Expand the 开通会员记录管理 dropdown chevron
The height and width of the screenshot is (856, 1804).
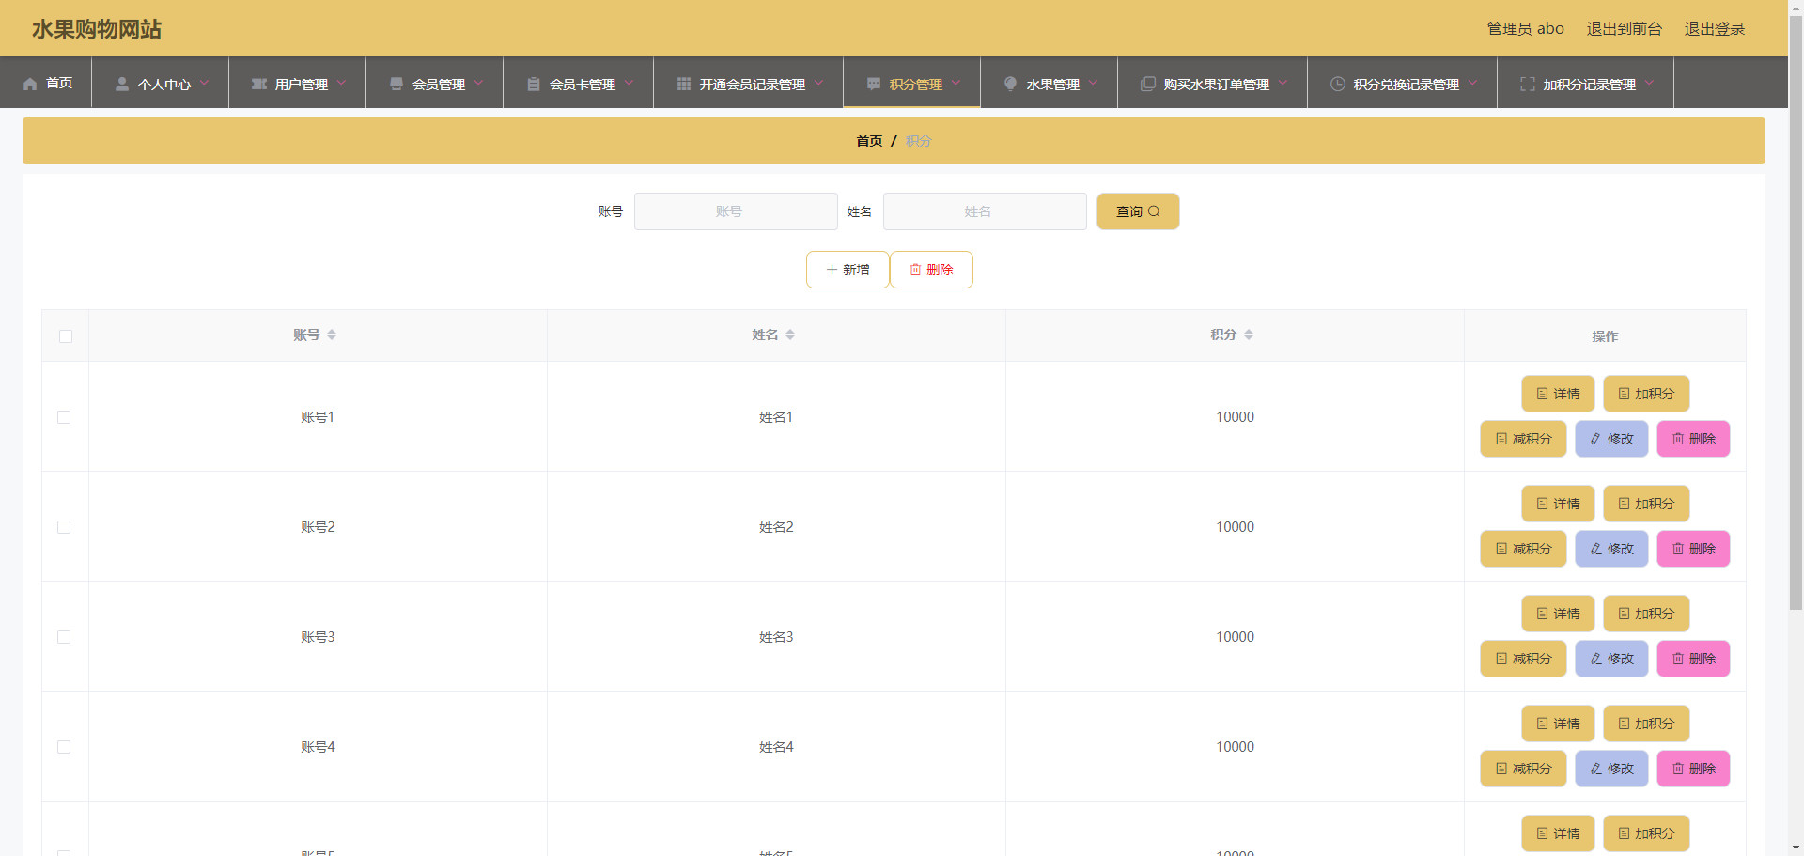[x=818, y=83]
